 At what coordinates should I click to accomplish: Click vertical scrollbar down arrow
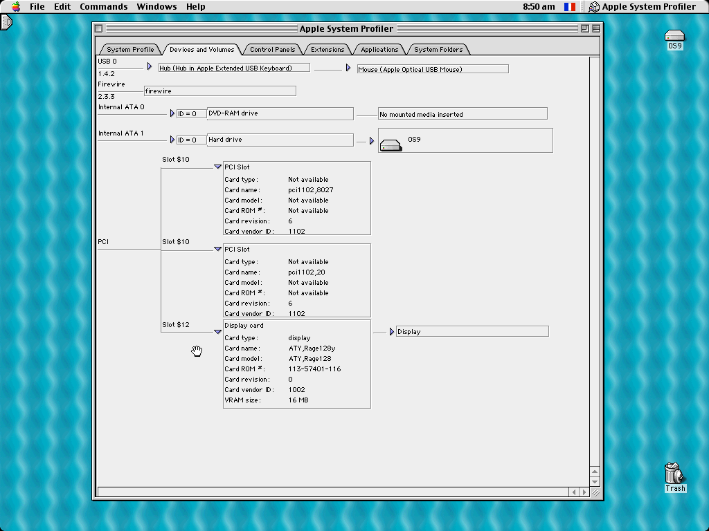595,482
